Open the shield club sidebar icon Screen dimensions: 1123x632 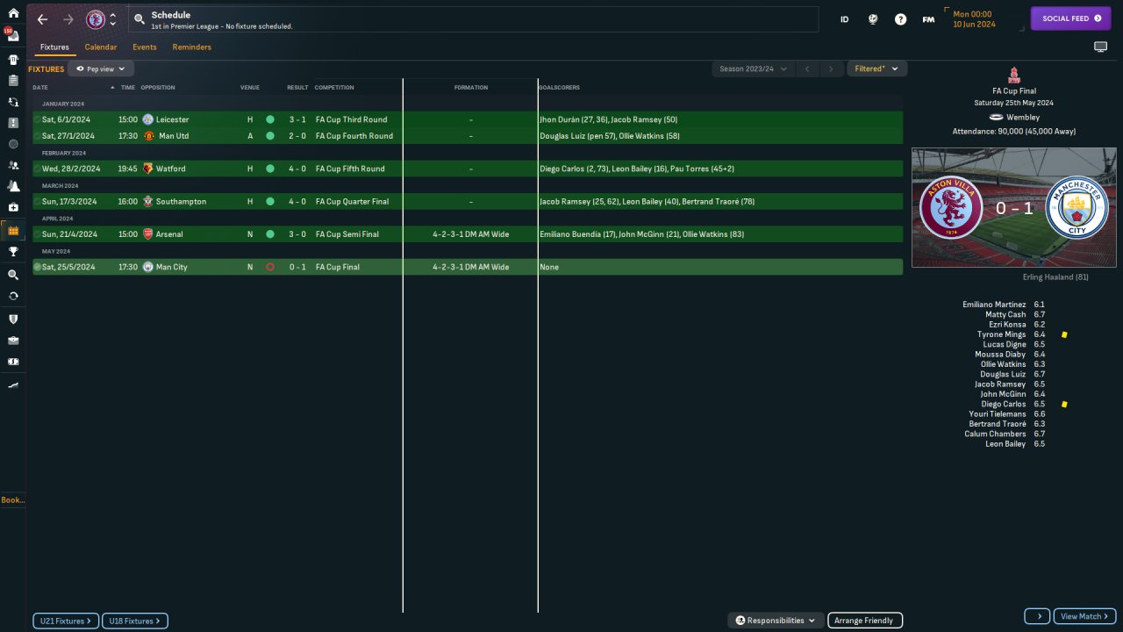click(13, 319)
